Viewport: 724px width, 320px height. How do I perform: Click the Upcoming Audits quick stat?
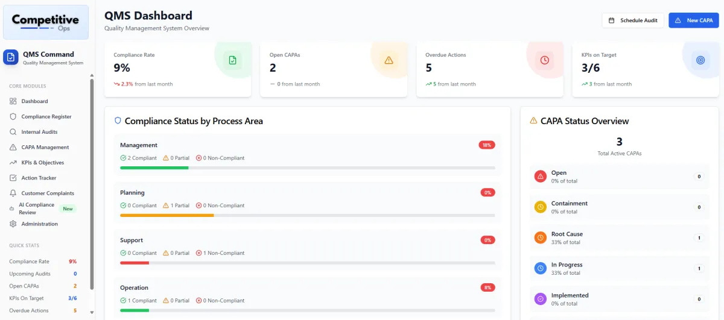click(43, 274)
